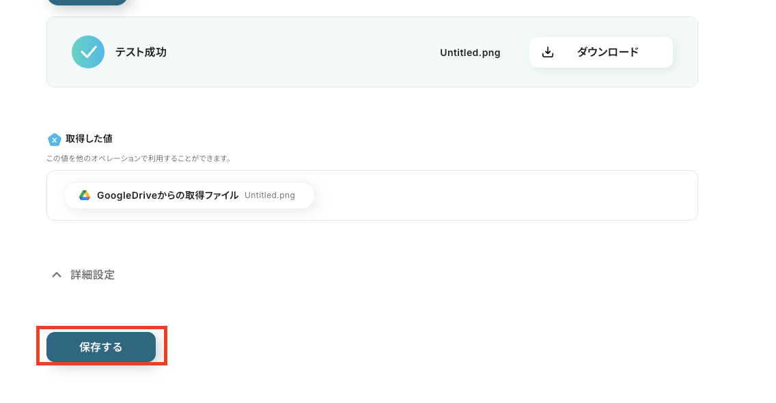Expand the 詳細設定 section label
The image size is (776, 403).
93,275
